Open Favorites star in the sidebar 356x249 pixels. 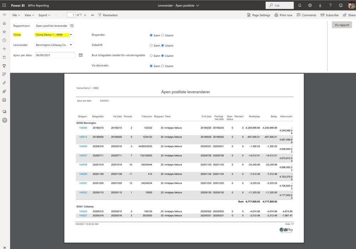tap(4, 32)
